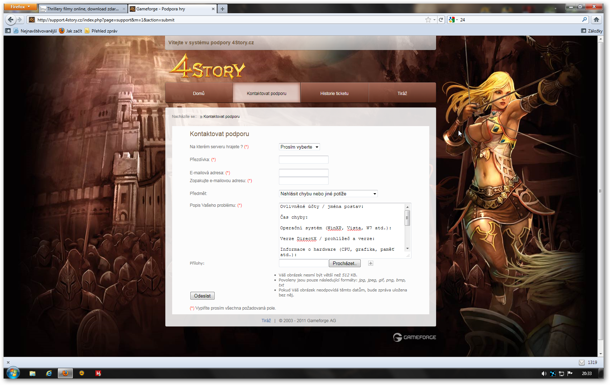Click the Odeslat submit button

point(202,296)
